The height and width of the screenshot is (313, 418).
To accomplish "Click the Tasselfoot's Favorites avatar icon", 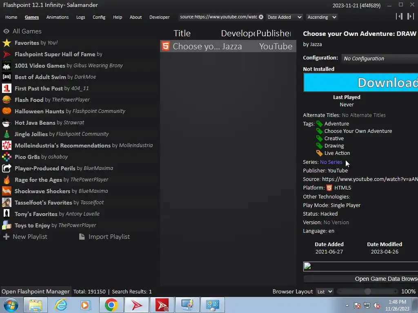I will [x=7, y=203].
